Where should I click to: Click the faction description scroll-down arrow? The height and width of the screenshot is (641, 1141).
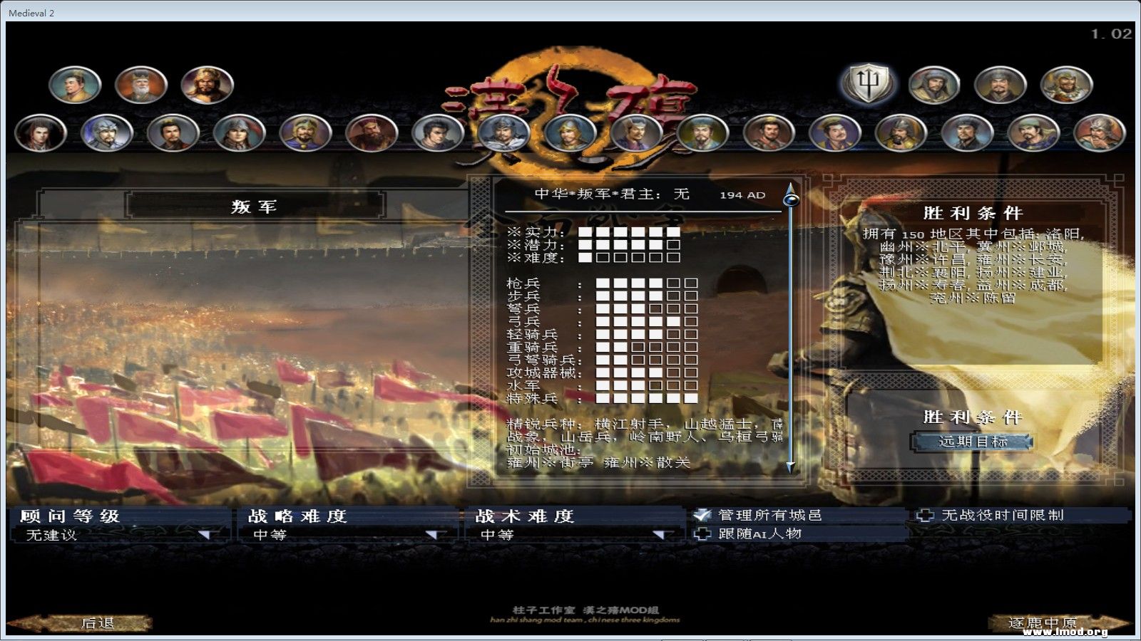click(x=790, y=467)
